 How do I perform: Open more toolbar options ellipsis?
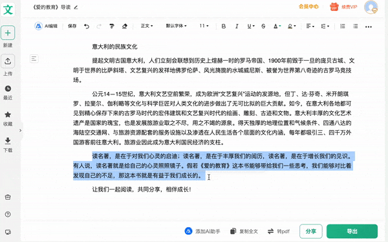coord(369,27)
